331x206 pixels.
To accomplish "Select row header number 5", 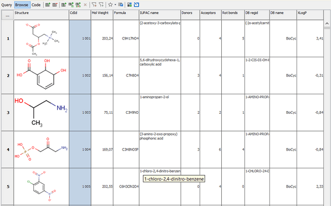I will pos(8,187).
